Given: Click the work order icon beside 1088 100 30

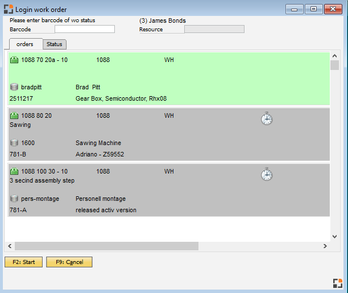Looking at the screenshot, I should [14, 171].
